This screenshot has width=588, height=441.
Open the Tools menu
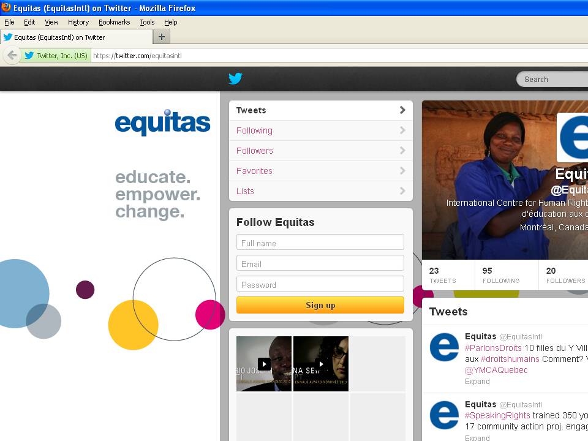[147, 22]
